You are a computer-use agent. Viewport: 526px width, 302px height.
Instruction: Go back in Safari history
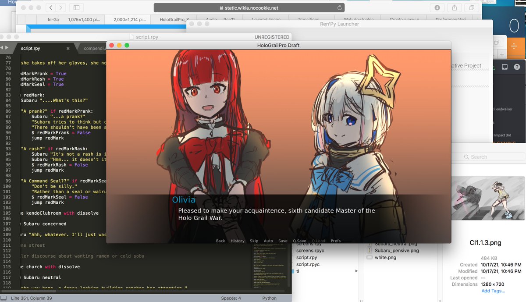click(50, 7)
